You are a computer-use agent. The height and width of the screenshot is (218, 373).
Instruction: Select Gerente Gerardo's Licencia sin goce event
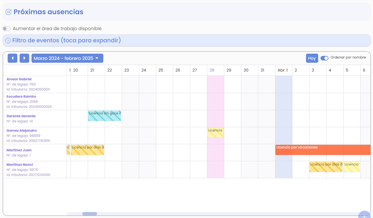pos(104,116)
